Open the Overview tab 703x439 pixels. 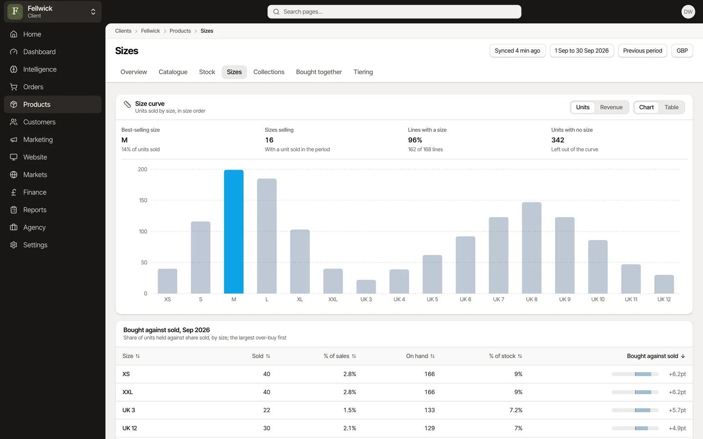(x=134, y=72)
